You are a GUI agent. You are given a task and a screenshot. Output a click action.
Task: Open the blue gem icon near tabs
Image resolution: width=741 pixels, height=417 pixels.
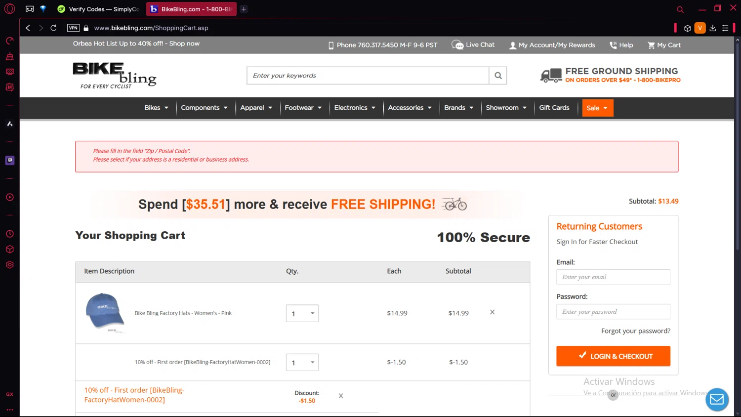point(43,9)
